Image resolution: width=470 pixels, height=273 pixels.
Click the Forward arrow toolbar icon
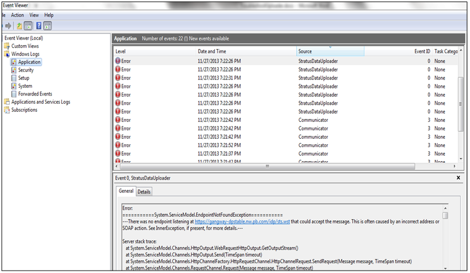(8, 26)
